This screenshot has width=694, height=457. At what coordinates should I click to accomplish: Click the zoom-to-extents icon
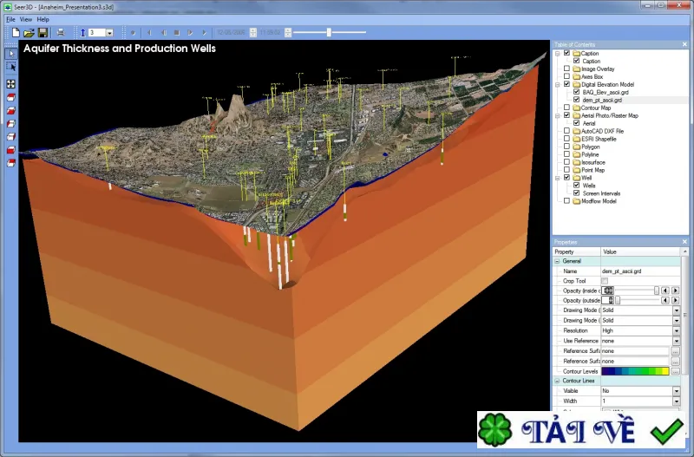coord(11,84)
